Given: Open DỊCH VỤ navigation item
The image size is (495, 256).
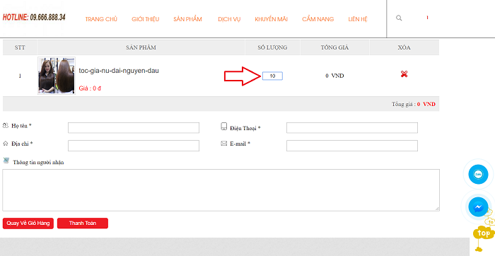Looking at the screenshot, I should point(229,19).
